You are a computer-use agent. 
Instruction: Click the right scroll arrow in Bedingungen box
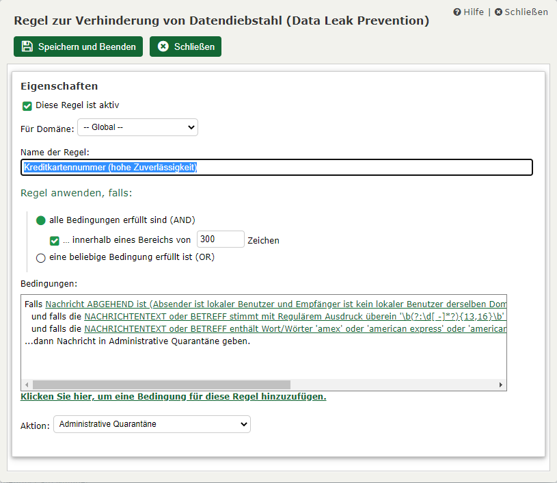click(x=500, y=384)
